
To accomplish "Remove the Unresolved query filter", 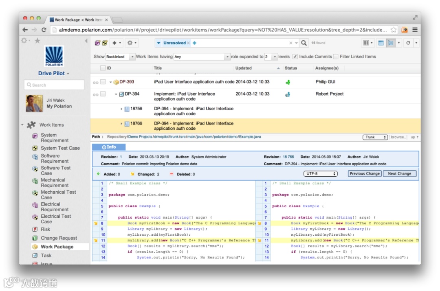I will coord(189,43).
